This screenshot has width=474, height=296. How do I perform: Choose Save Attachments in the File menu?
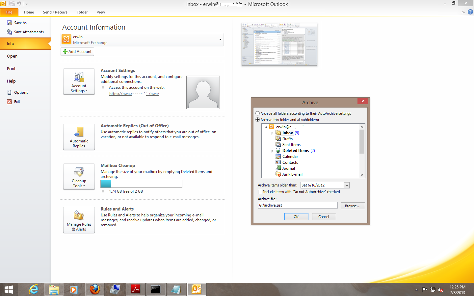point(25,32)
